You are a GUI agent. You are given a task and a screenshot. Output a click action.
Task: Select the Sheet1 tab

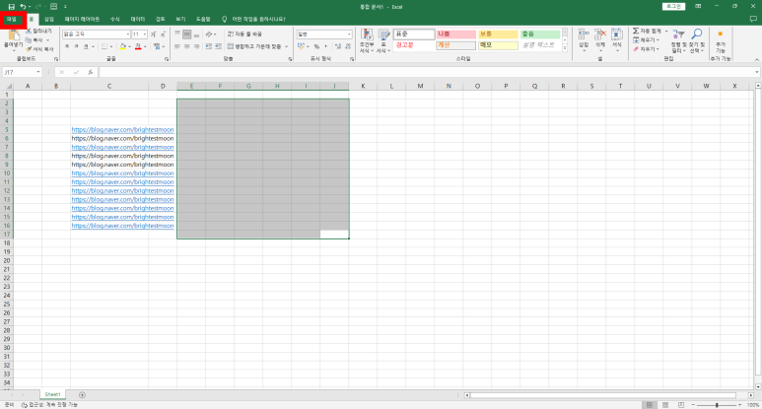click(x=52, y=394)
